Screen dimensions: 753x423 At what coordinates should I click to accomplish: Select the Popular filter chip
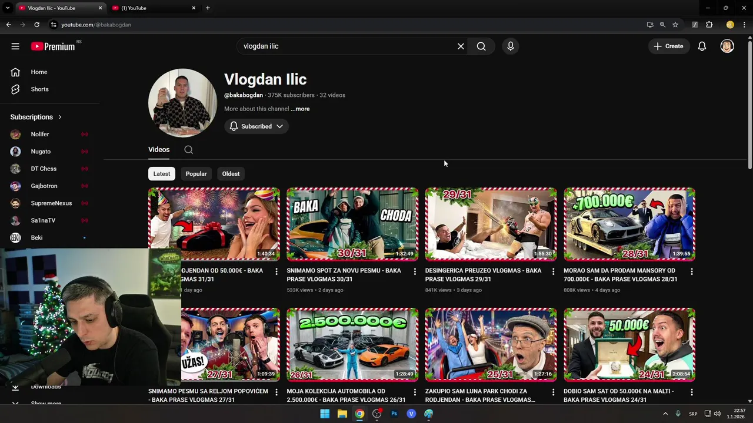coord(196,174)
